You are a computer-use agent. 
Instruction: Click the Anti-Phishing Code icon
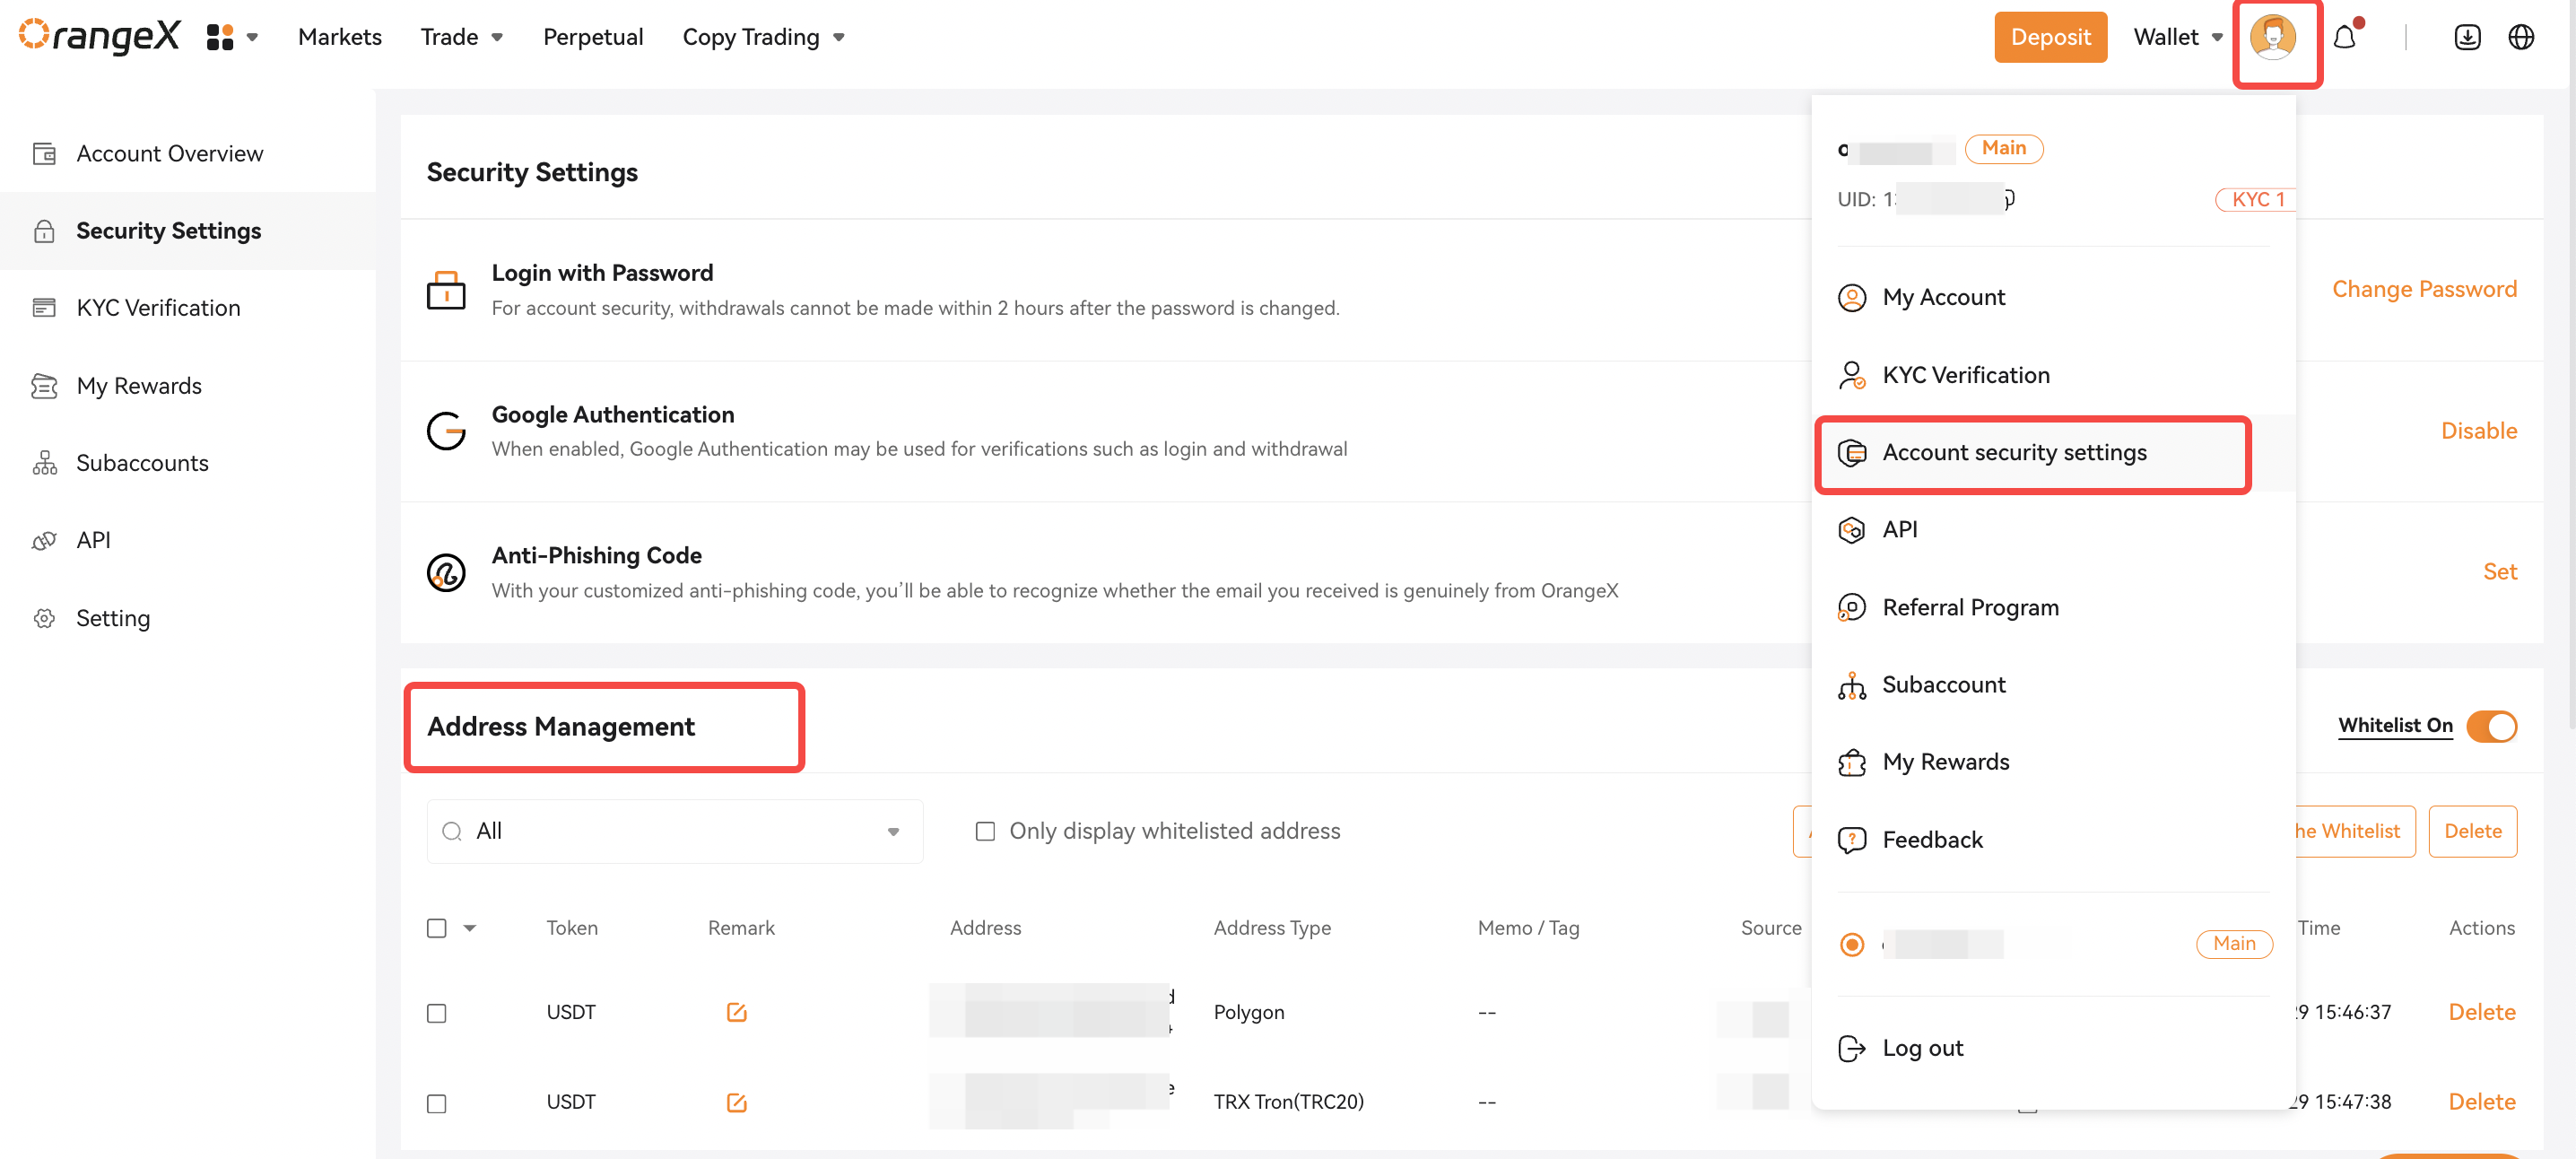coord(446,572)
